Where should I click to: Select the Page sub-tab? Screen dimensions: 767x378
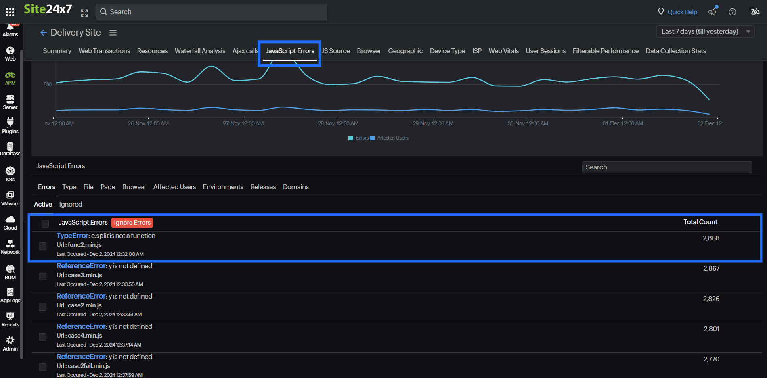(108, 187)
